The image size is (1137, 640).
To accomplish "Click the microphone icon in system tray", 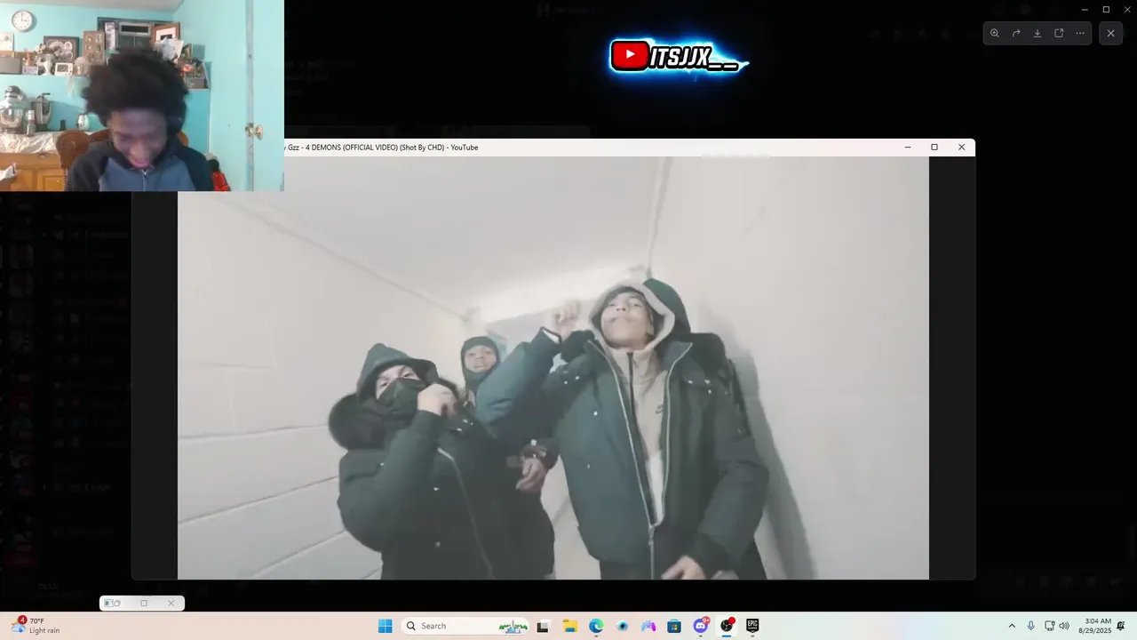I will [x=1030, y=626].
